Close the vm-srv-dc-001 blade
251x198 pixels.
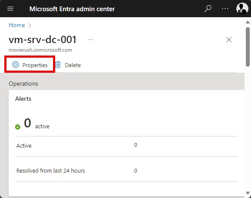point(229,40)
